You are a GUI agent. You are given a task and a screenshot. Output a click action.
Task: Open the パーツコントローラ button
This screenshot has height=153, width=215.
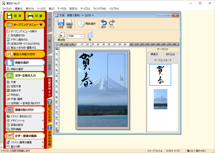pos(162,60)
